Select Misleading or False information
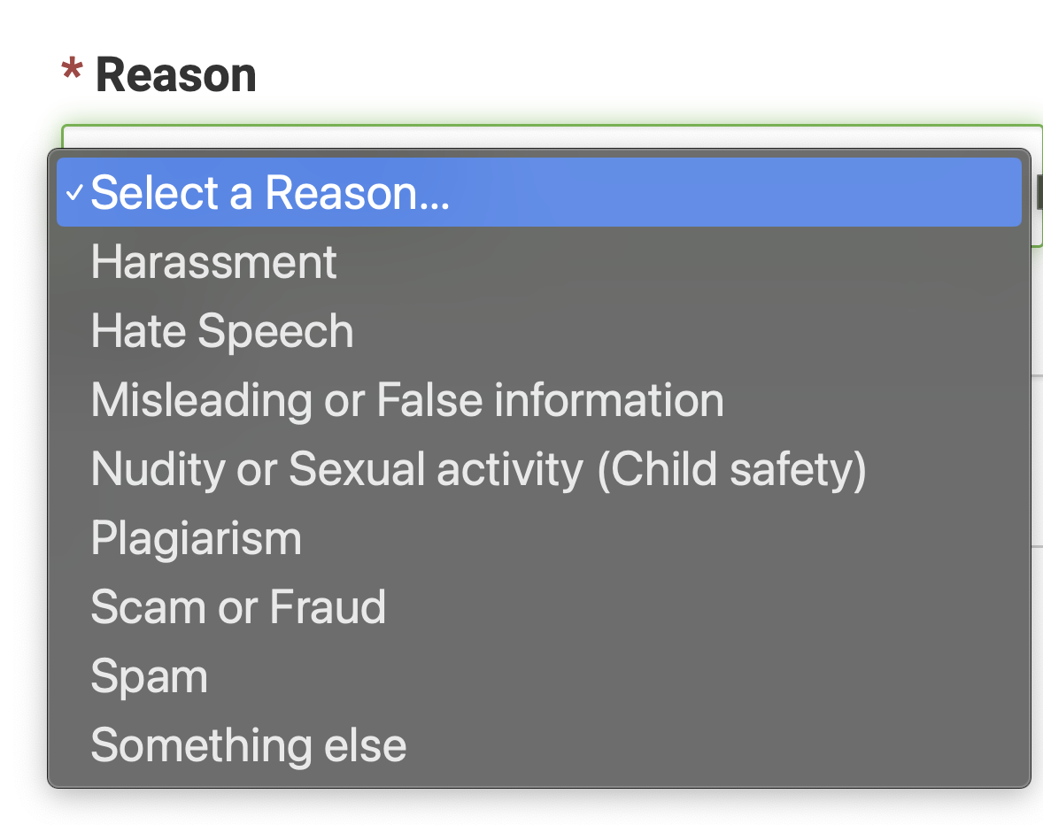 (406, 399)
